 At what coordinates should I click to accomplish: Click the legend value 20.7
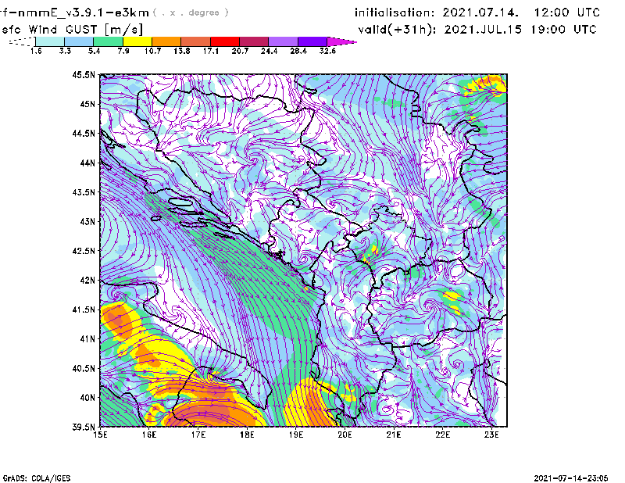point(240,51)
